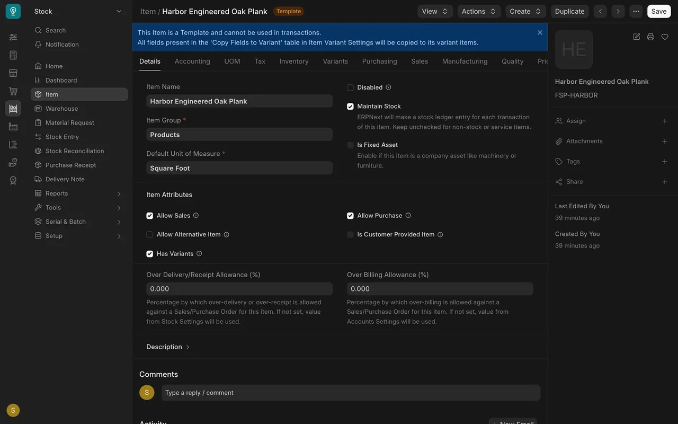Screen dimensions: 678x424
Task: Switch to the Variants tab
Action: pyautogui.click(x=335, y=61)
